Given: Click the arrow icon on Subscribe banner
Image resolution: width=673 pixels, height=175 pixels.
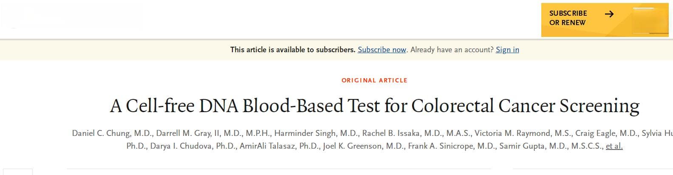Looking at the screenshot, I should point(609,14).
